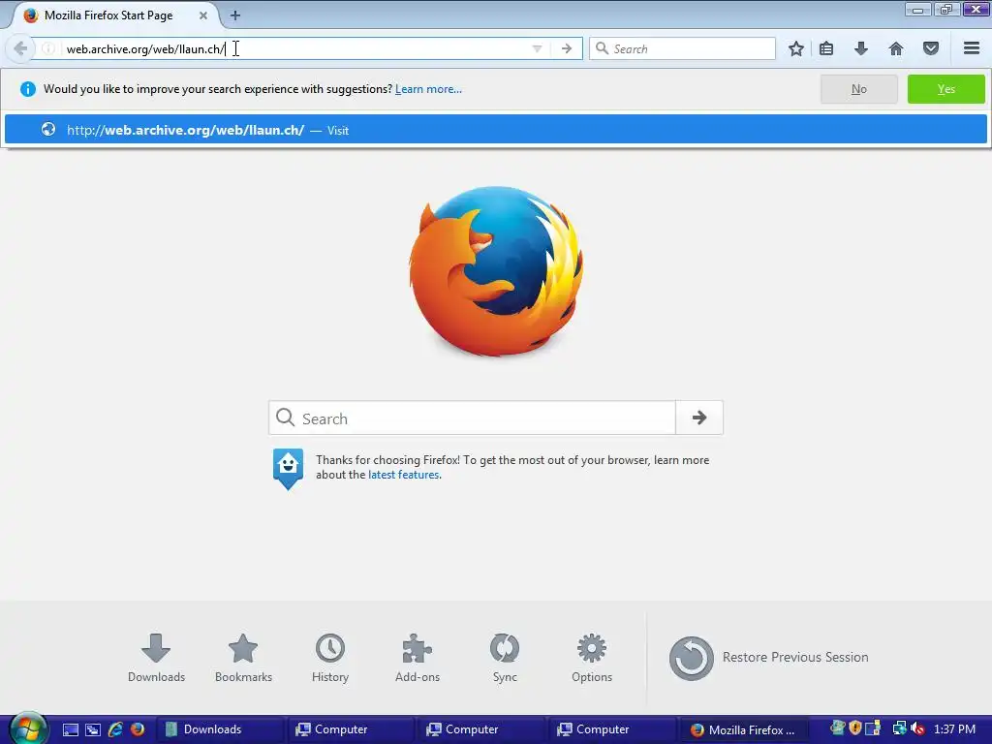This screenshot has width=992, height=744.
Task: Open Add-ons from start page launcher
Action: tap(417, 658)
